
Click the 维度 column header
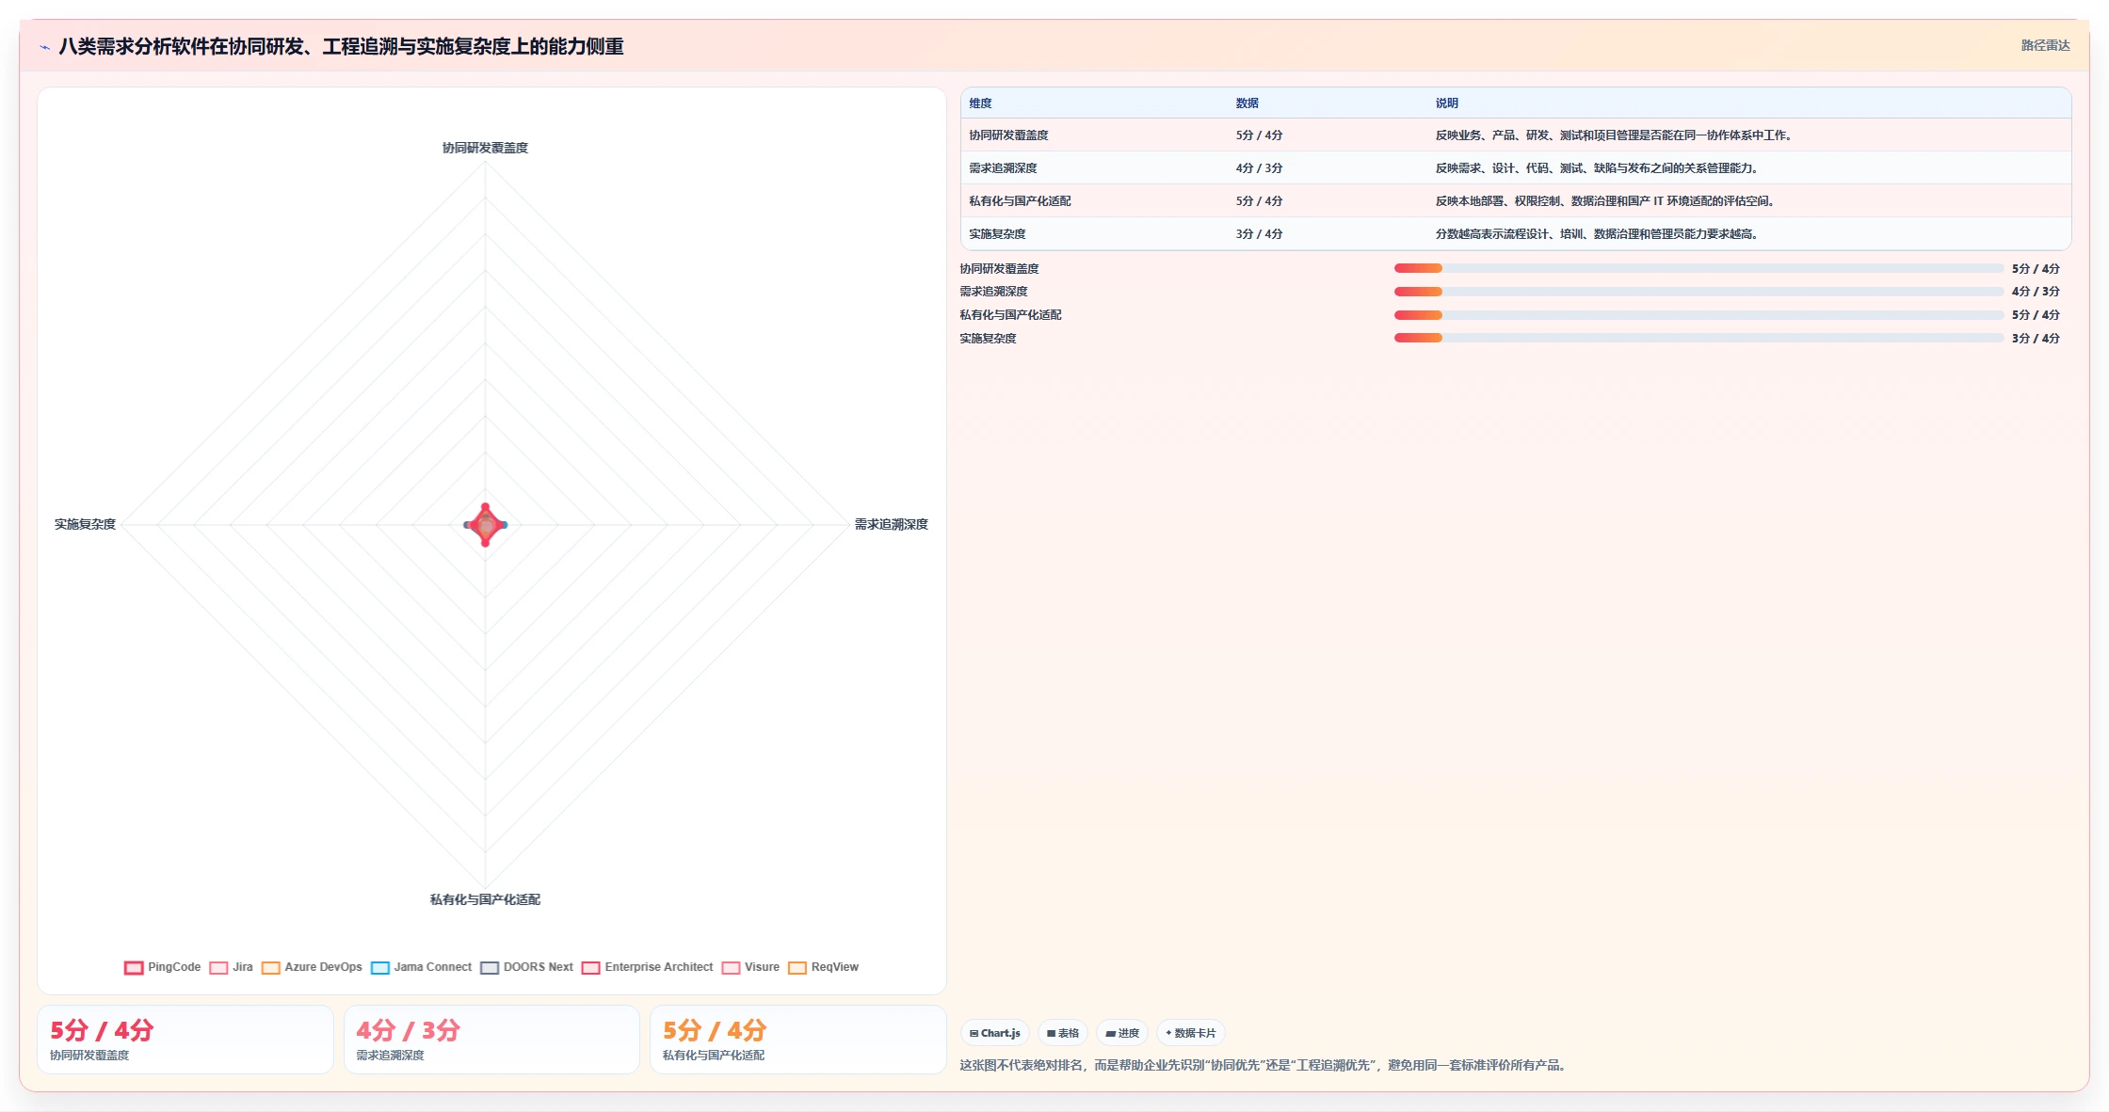(980, 103)
